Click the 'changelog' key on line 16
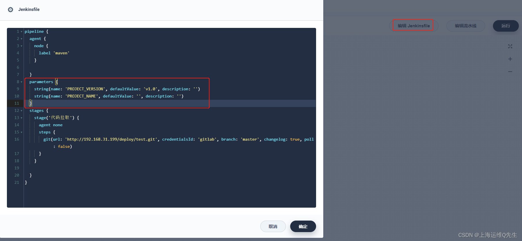 pyautogui.click(x=275, y=139)
